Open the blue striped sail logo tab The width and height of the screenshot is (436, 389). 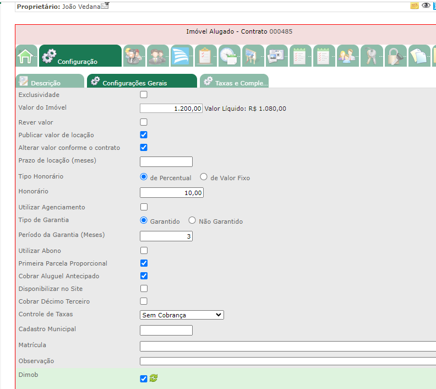click(182, 56)
